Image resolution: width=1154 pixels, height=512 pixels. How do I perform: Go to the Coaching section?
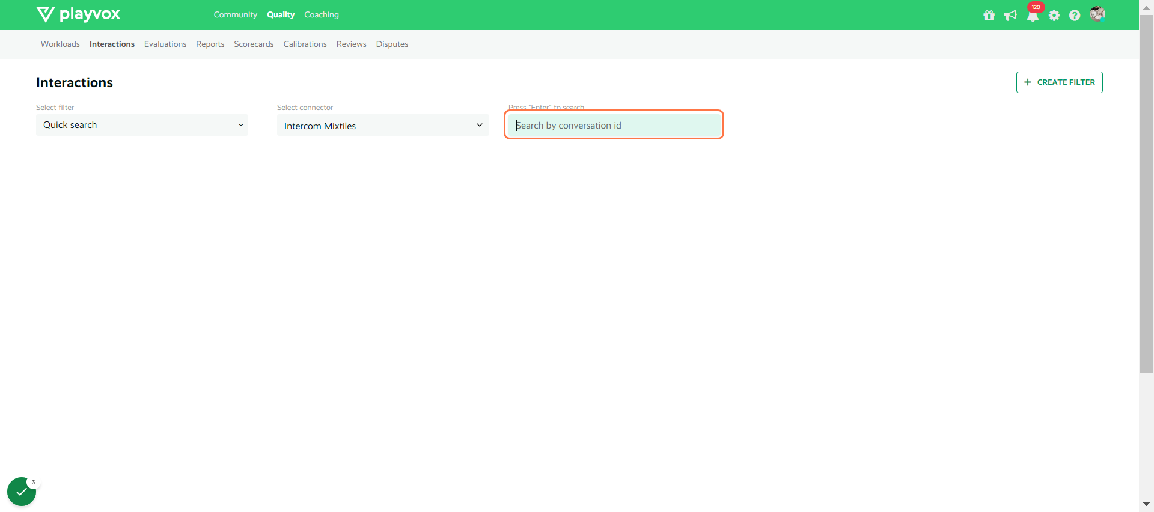(322, 14)
